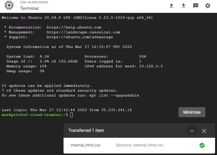Viewport: 217px width, 155px height.
Task: Collapse the transfer panel with the chevron
Action: pyautogui.click(x=192, y=131)
